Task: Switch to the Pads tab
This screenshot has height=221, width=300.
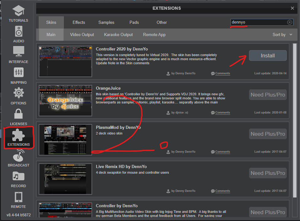Action: [134, 22]
